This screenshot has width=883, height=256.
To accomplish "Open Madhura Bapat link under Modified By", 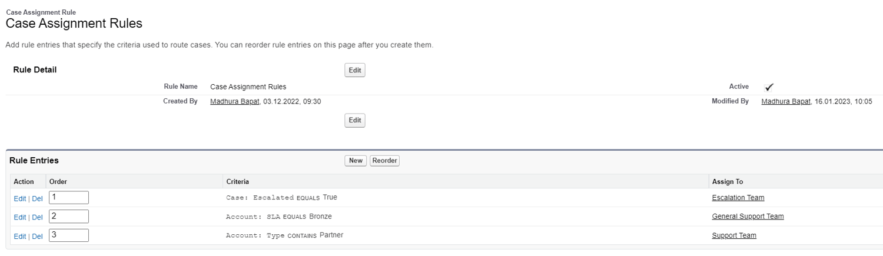I will coord(786,101).
